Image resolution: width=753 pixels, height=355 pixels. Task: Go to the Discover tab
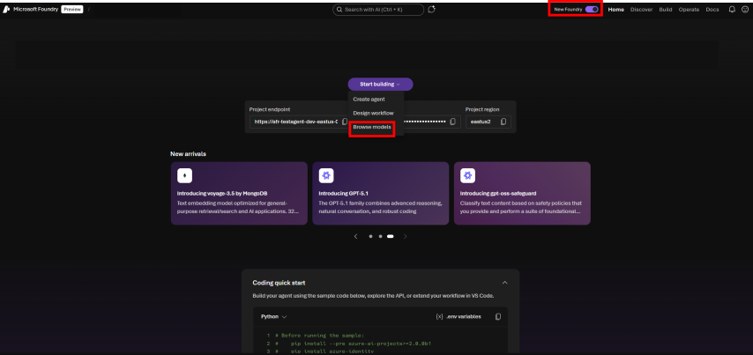coord(641,10)
